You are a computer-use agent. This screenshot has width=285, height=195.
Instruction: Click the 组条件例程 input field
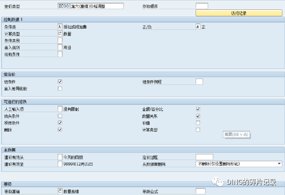(x=199, y=82)
